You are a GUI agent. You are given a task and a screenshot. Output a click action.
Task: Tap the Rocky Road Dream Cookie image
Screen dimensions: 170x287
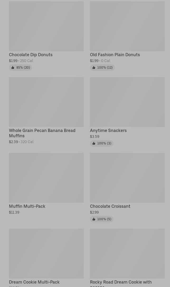tap(127, 254)
